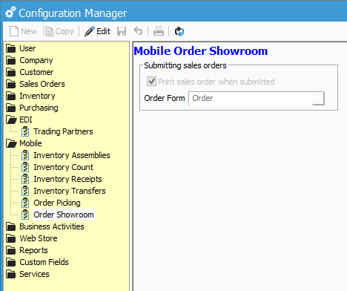Click the Order Showroom checklist icon
The height and width of the screenshot is (291, 347).
tap(25, 215)
